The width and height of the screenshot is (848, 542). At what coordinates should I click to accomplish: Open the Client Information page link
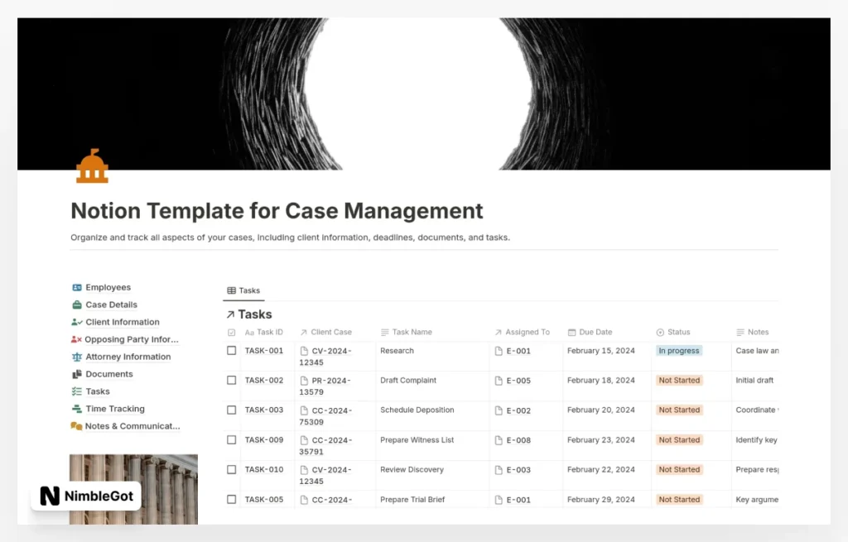tap(122, 322)
